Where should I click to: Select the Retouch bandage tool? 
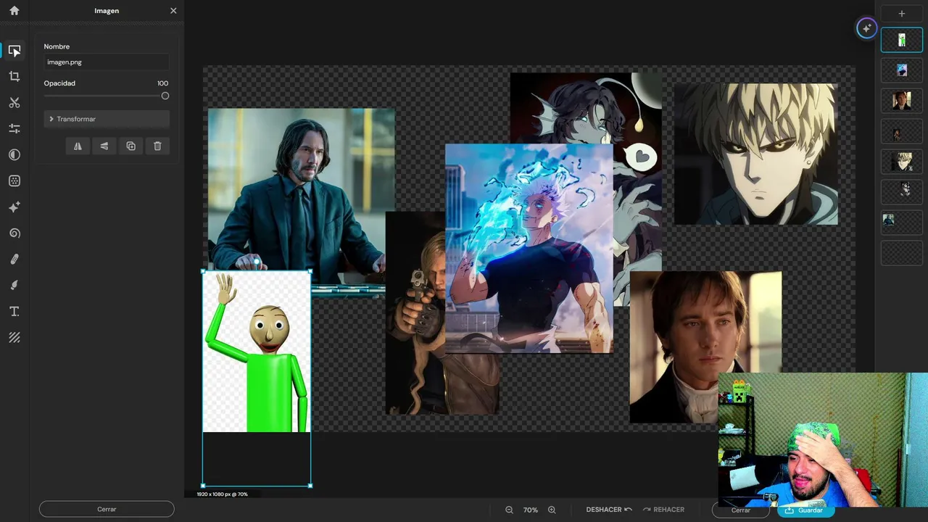tap(14, 259)
